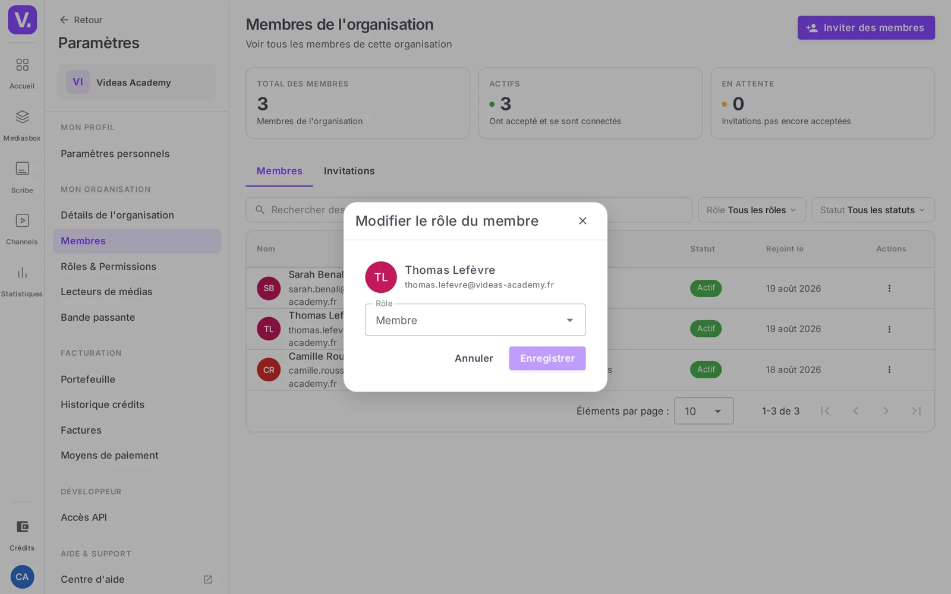Open Historique crédits
The width and height of the screenshot is (951, 594).
tap(102, 405)
